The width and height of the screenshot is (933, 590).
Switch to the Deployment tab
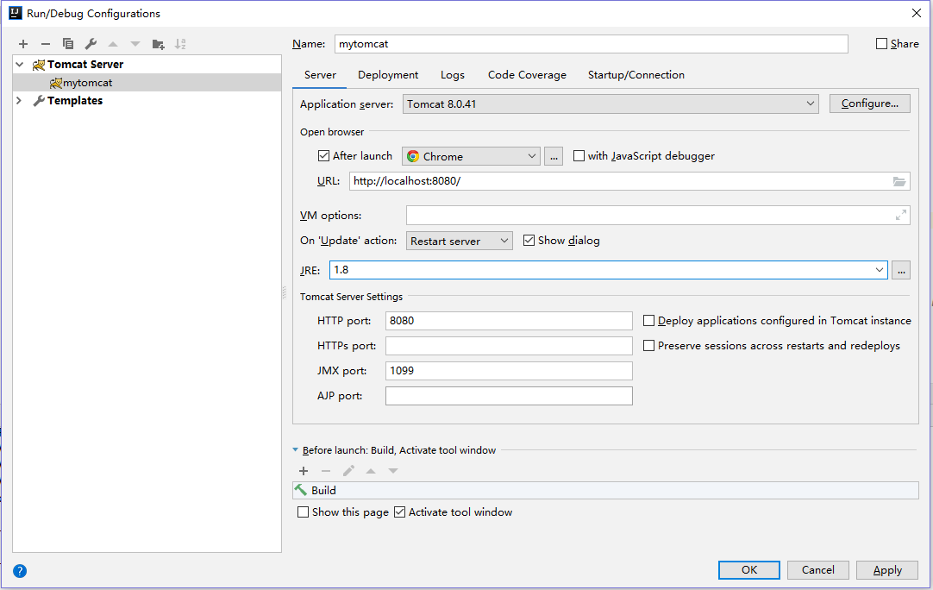pos(388,75)
